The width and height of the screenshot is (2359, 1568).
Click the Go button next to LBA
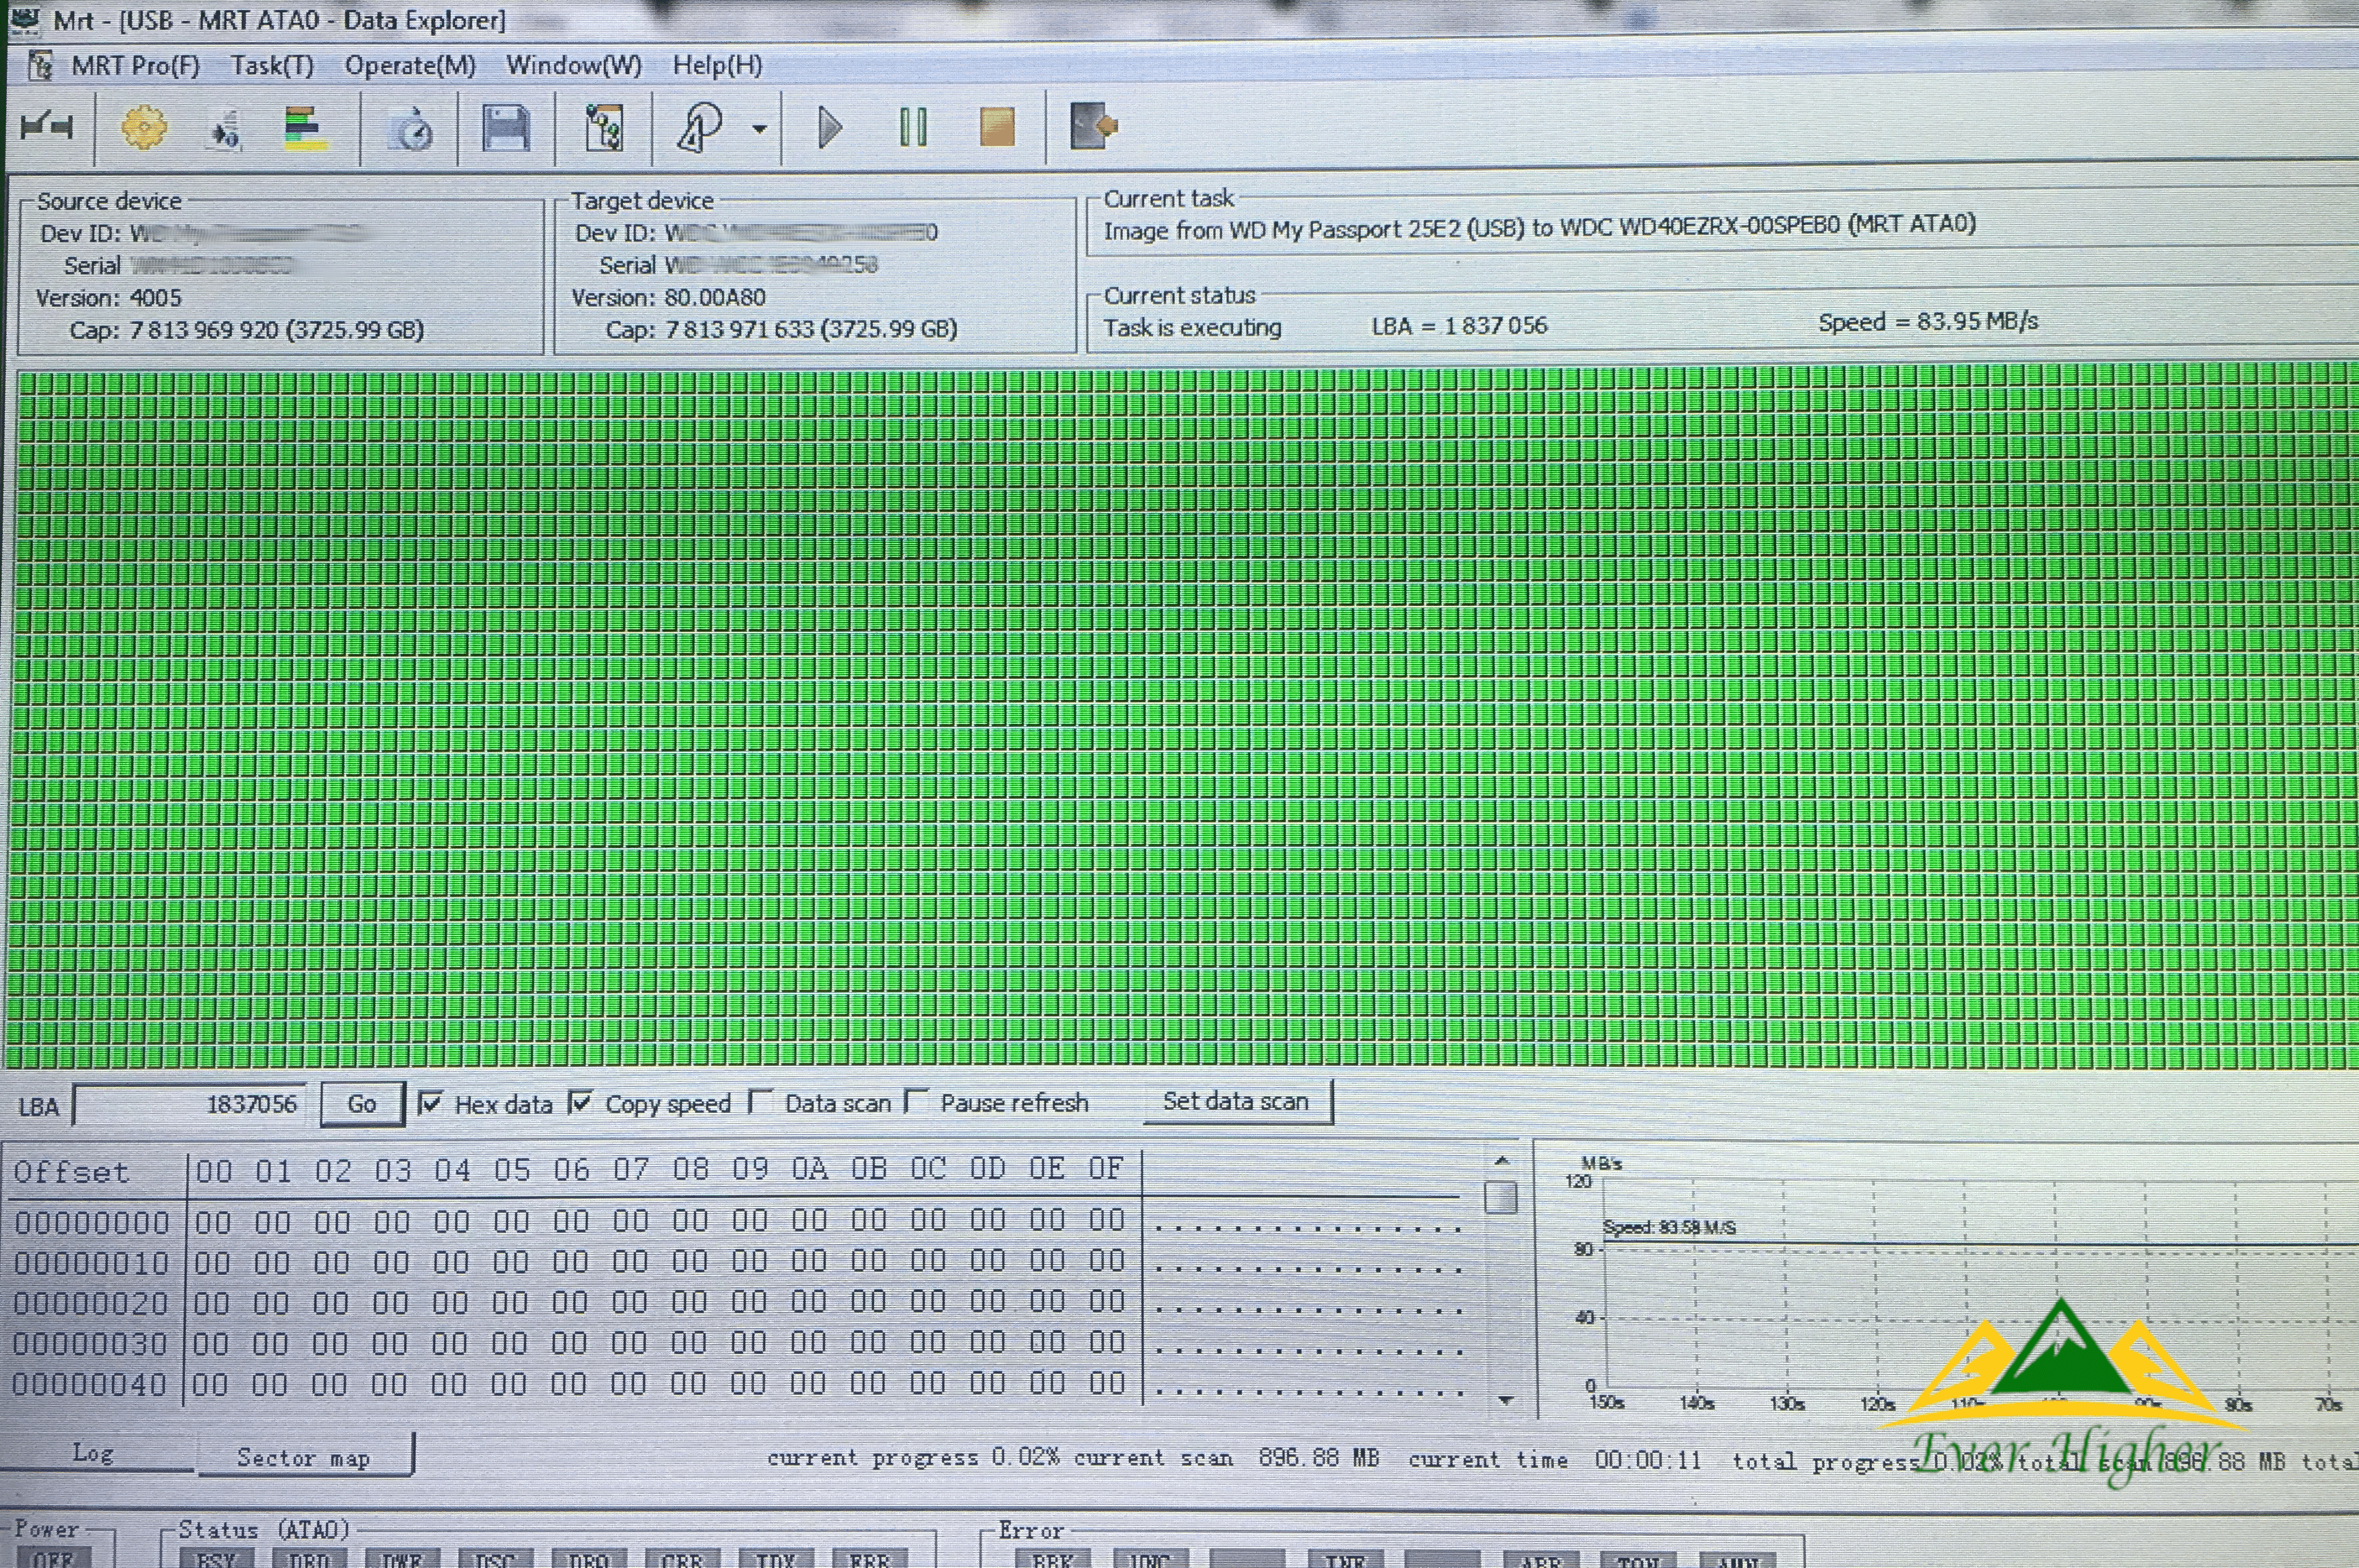[x=362, y=1104]
